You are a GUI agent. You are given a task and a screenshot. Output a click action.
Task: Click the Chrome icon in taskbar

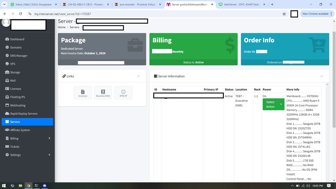(29, 186)
